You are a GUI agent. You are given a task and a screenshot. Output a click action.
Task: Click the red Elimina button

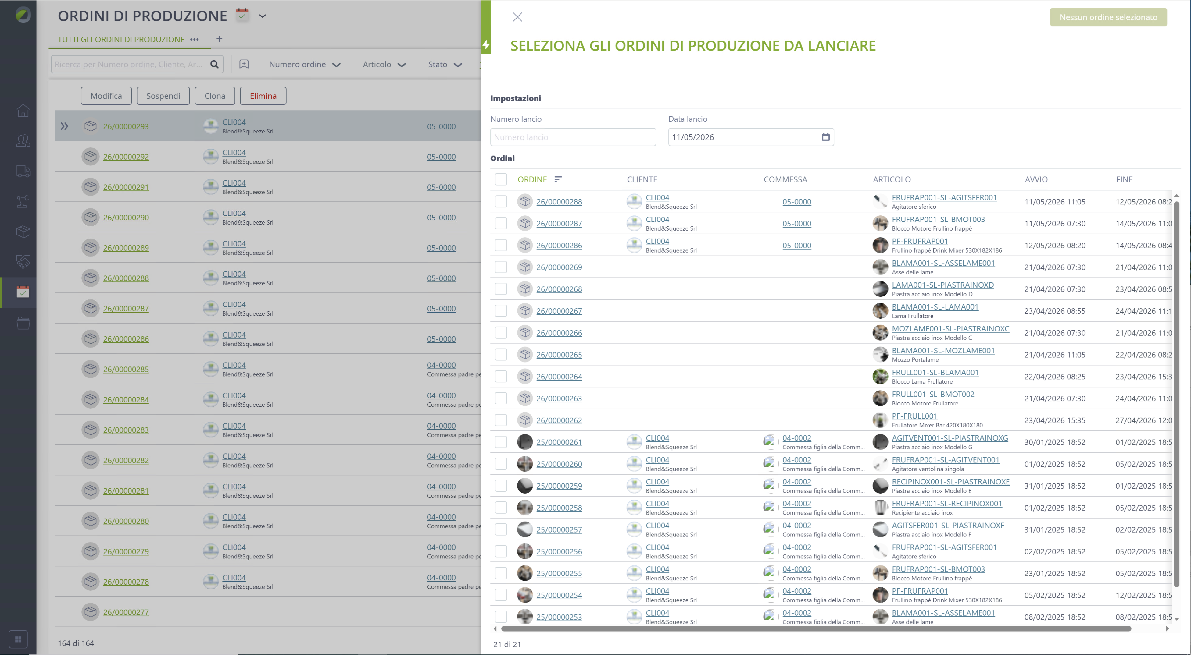click(263, 96)
